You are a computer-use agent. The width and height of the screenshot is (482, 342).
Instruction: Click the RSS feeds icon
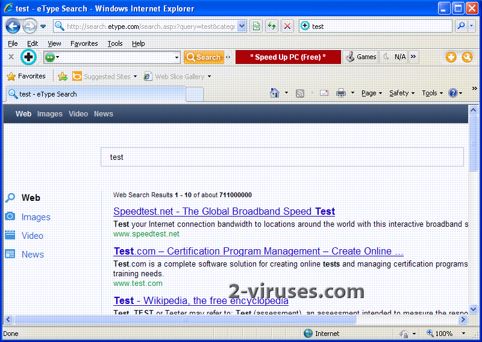300,93
